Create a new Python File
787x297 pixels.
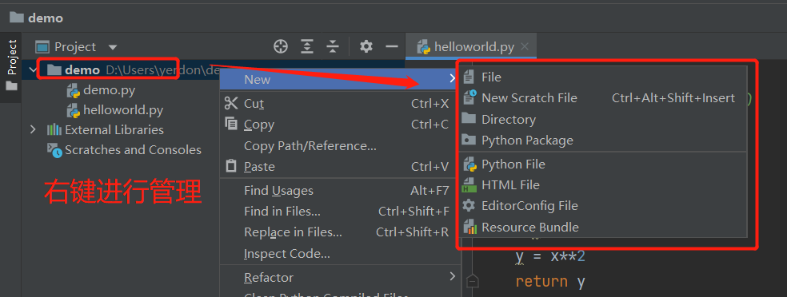click(603, 164)
